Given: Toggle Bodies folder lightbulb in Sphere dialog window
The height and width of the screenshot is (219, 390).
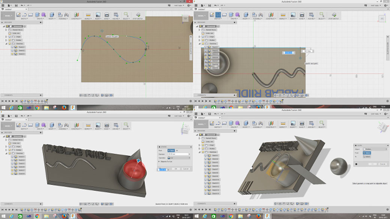Looking at the screenshot, I should pyautogui.click(x=10, y=150).
